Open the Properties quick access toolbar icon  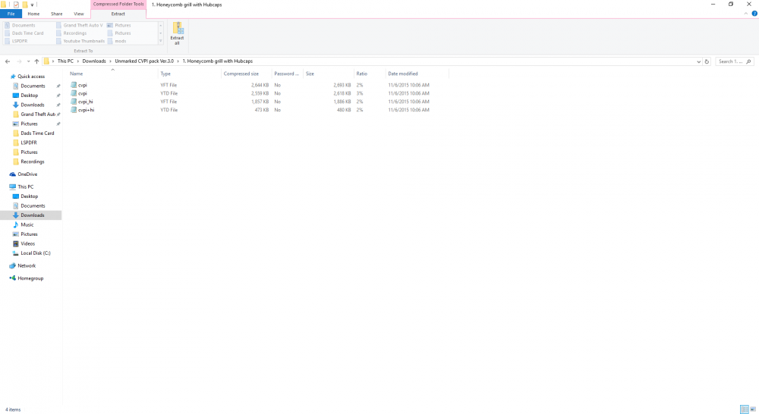(16, 5)
